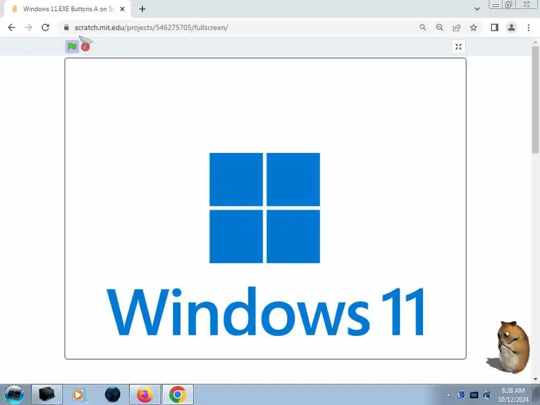Click the Windows 11 logo on stage
Viewport: 540px width, 405px height.
coord(265,208)
